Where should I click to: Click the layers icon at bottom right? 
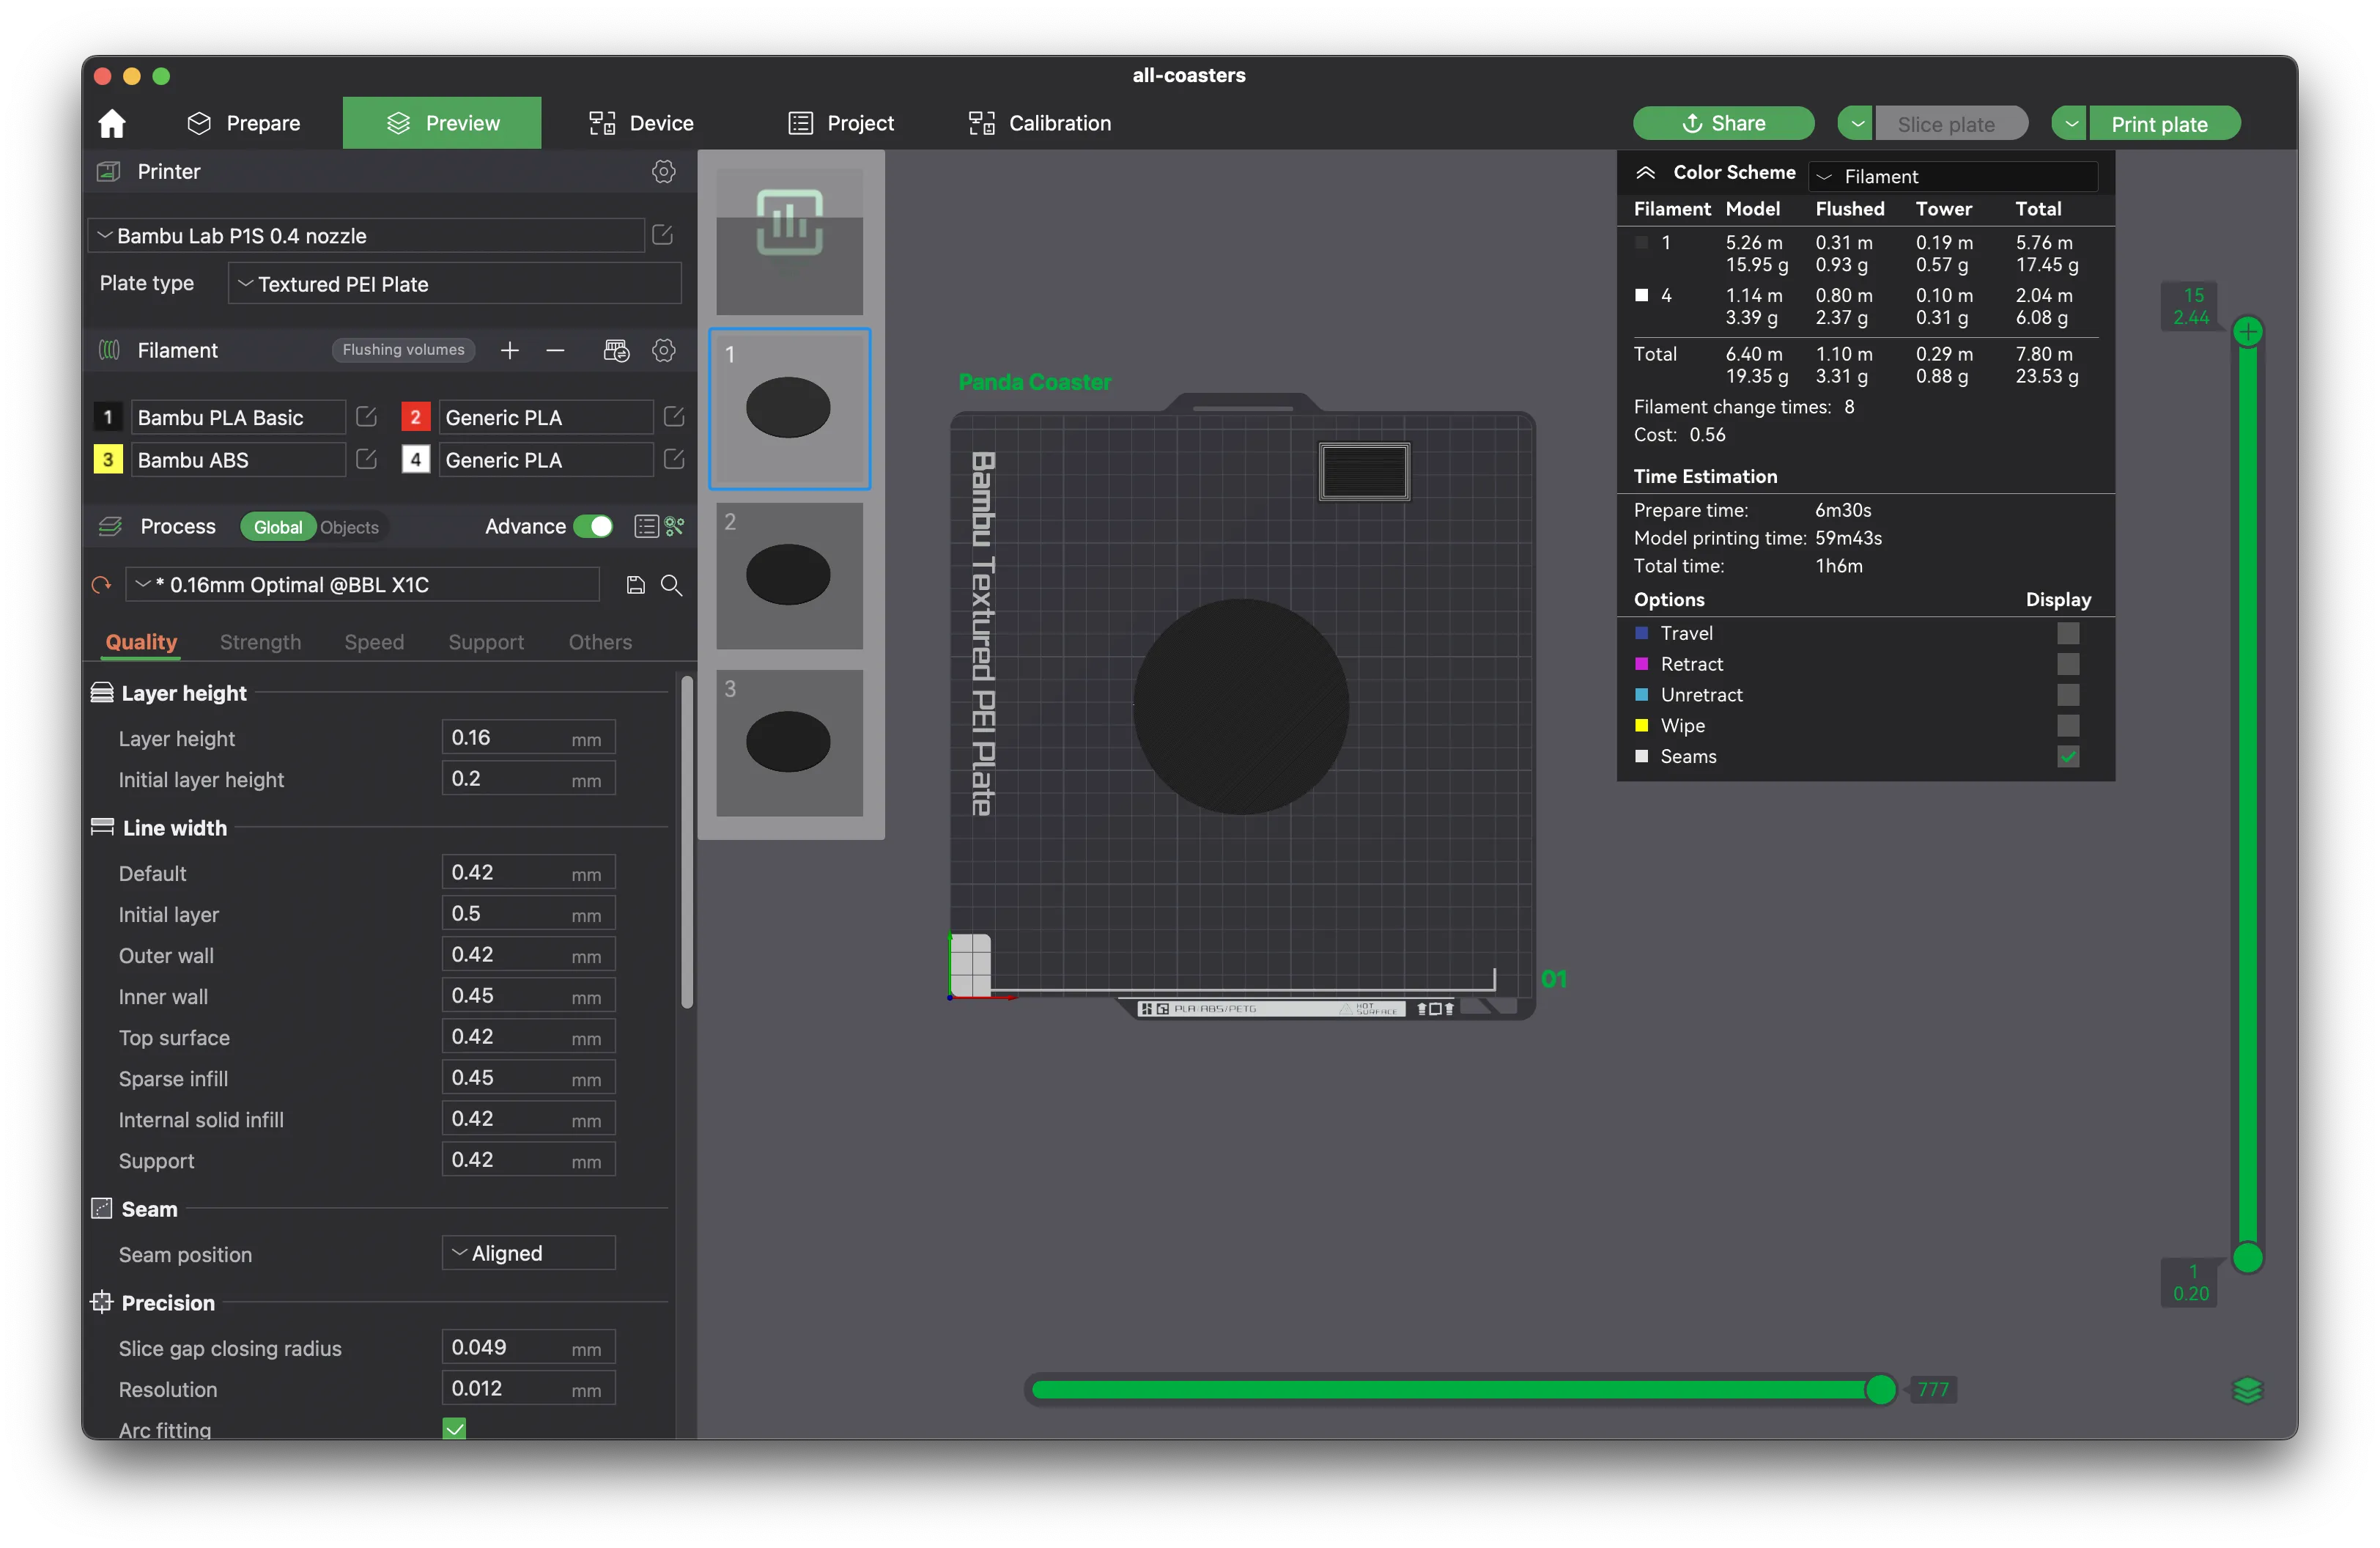pyautogui.click(x=2247, y=1390)
